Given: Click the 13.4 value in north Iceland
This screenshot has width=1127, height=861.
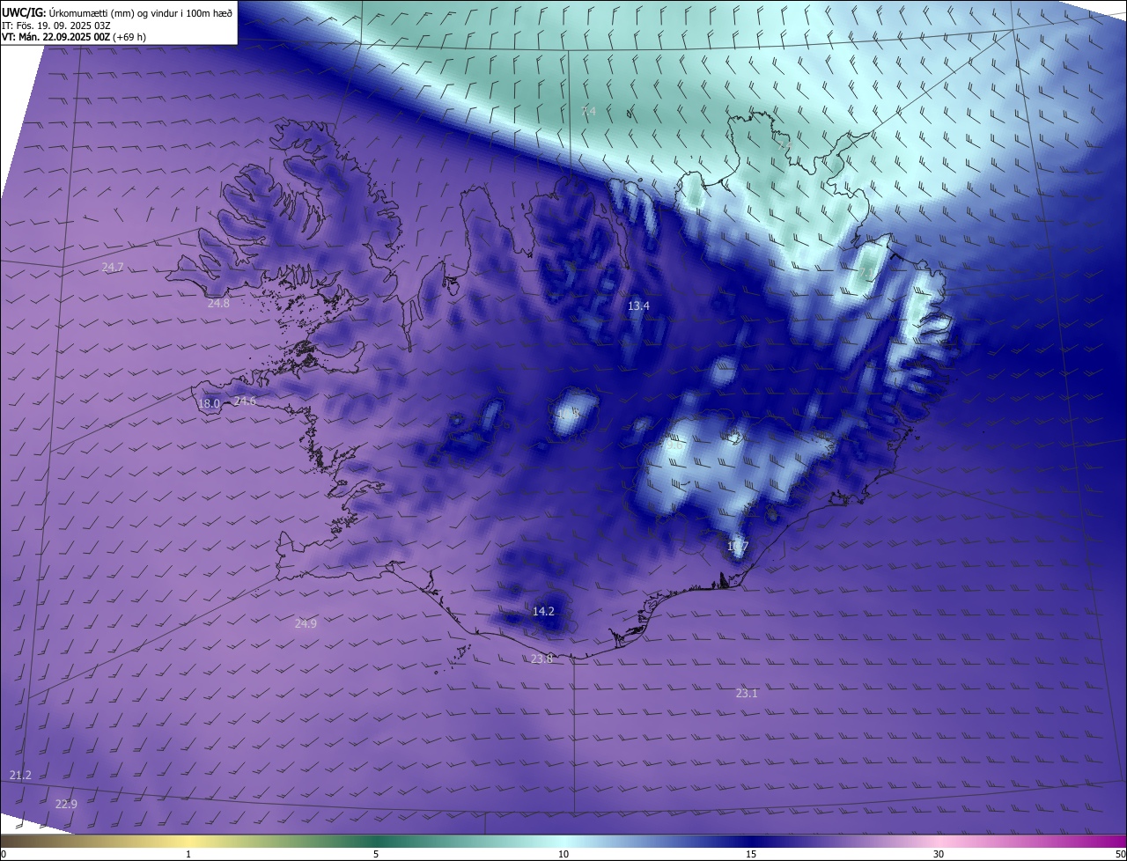Looking at the screenshot, I should 638,306.
